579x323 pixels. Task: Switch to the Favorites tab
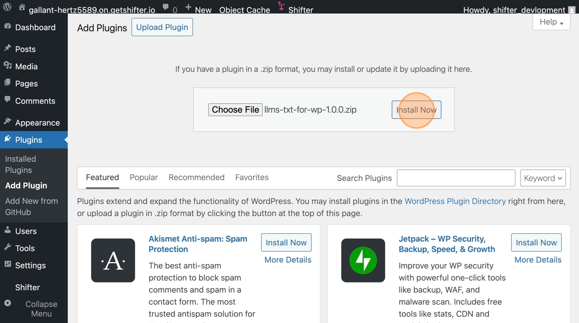point(252,177)
